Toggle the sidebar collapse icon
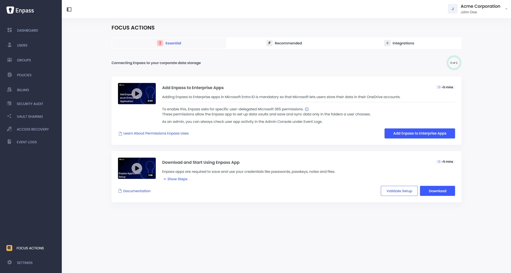The image size is (511, 273). (x=69, y=10)
